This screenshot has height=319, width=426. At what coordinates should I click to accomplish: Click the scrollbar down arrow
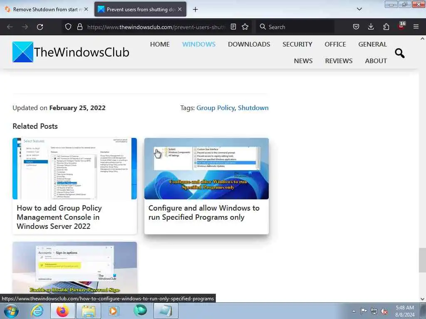(422, 299)
